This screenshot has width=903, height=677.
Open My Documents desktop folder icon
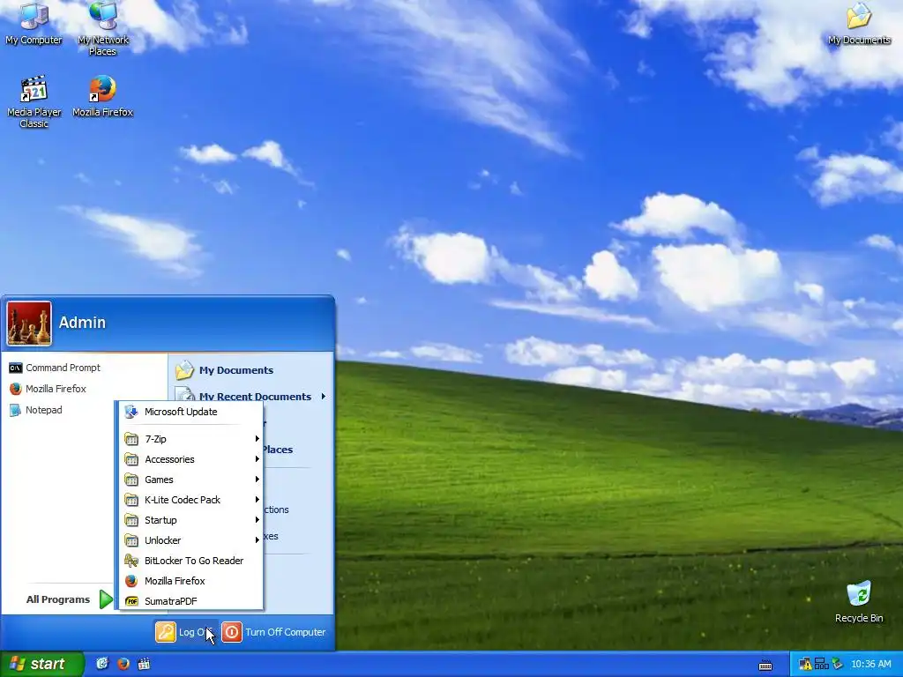859,24
